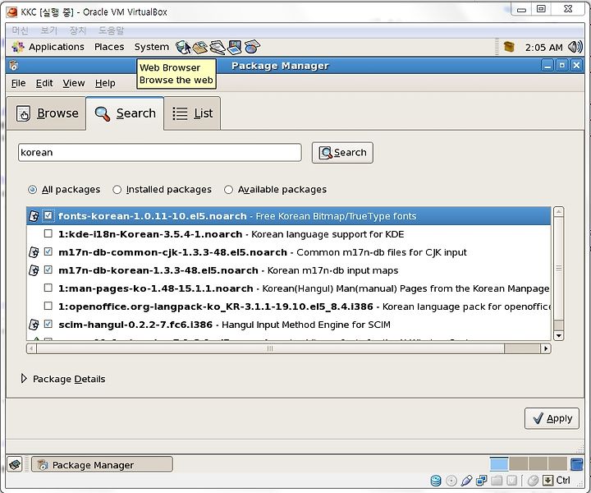Viewport: 591px width, 493px height.
Task: Click the Apply button
Action: pyautogui.click(x=552, y=418)
